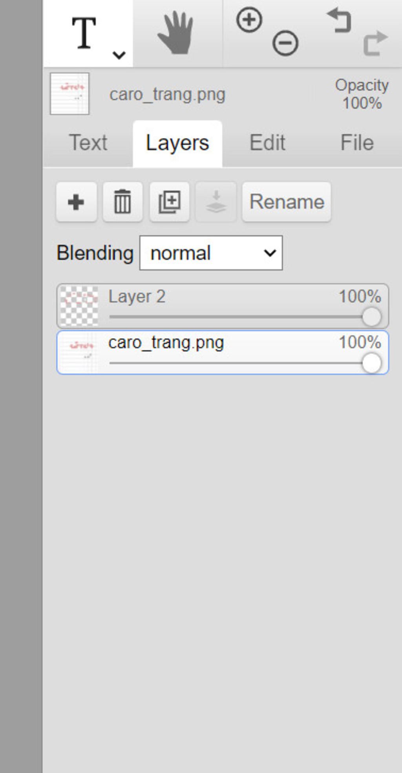Zoom in with the plus magnifier
402x773 pixels.
coord(249,20)
